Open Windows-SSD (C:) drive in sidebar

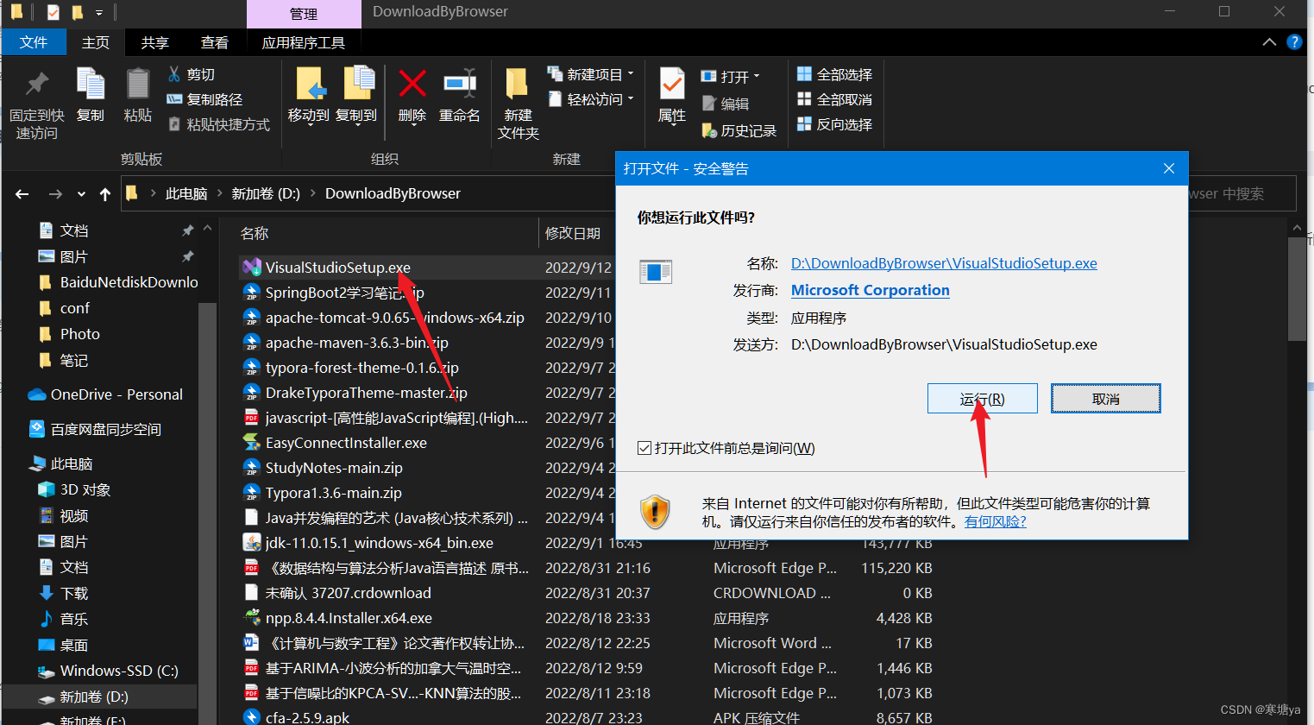(108, 671)
